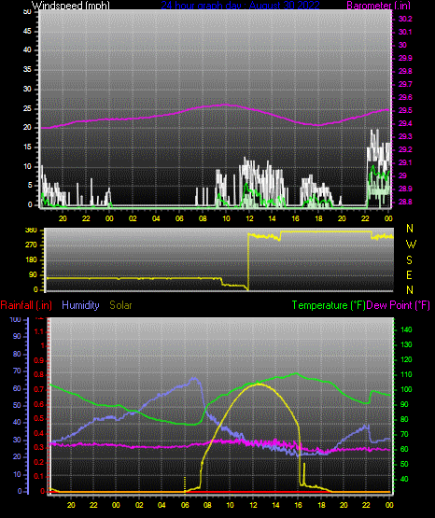
Task: Select the 29.6 barometer axis value
Action: (405, 97)
